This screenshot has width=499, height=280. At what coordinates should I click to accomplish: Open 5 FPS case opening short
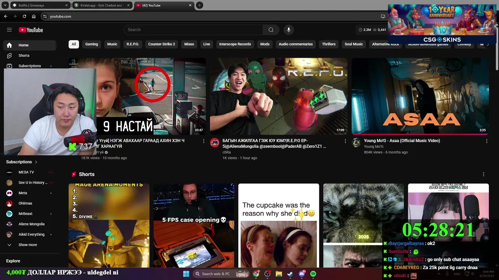pos(194,226)
